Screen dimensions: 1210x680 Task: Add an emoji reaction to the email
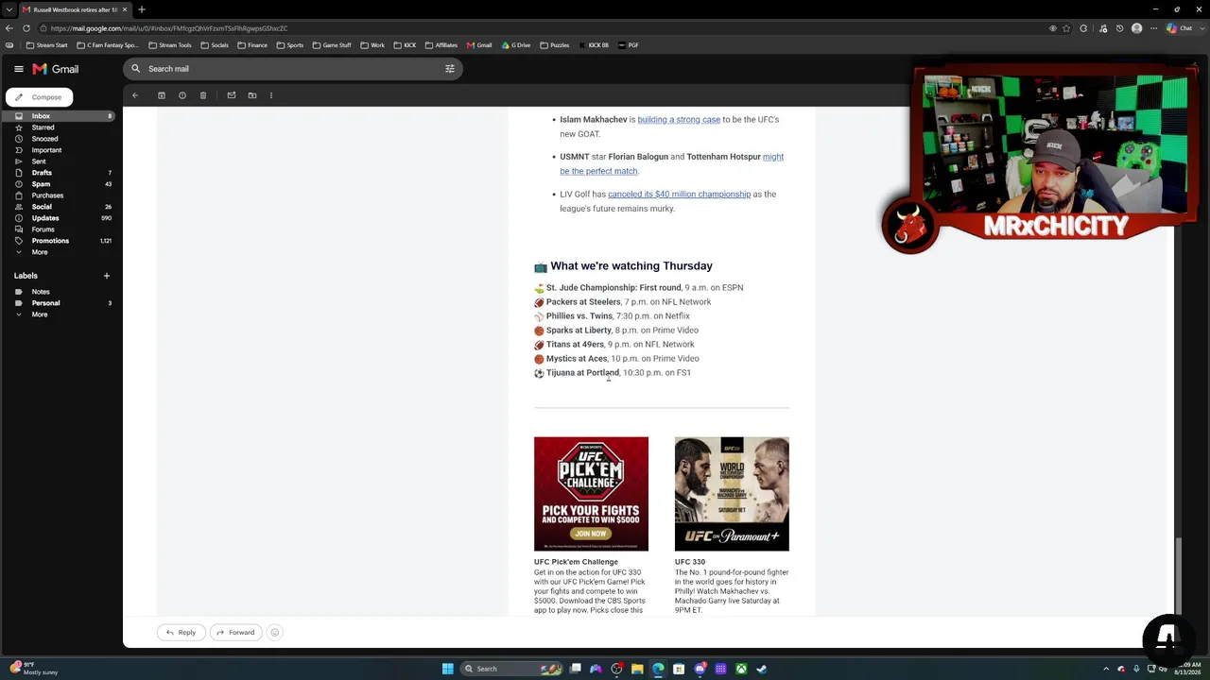(275, 633)
